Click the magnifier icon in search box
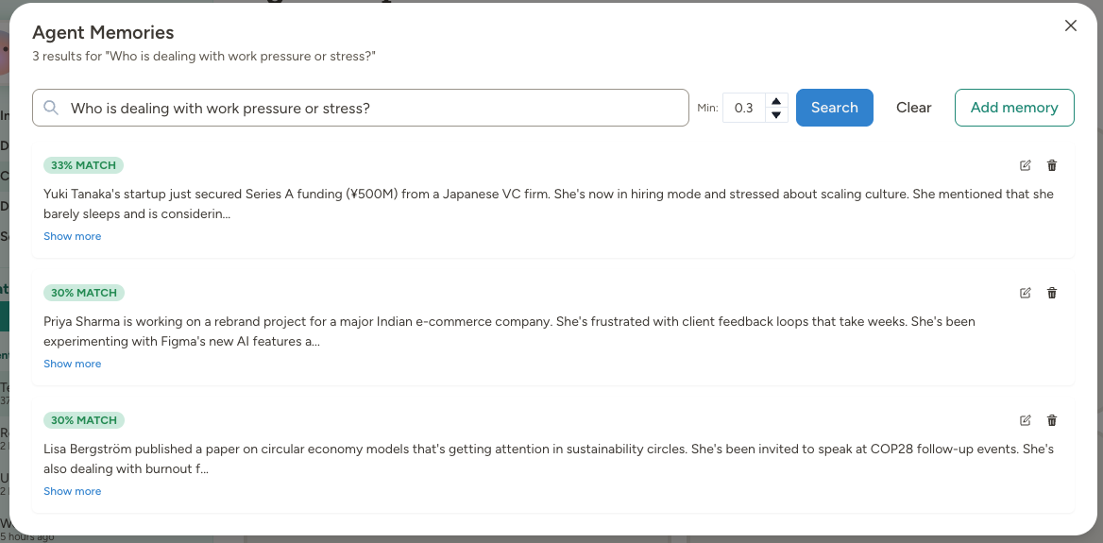Image resolution: width=1103 pixels, height=543 pixels. click(51, 108)
